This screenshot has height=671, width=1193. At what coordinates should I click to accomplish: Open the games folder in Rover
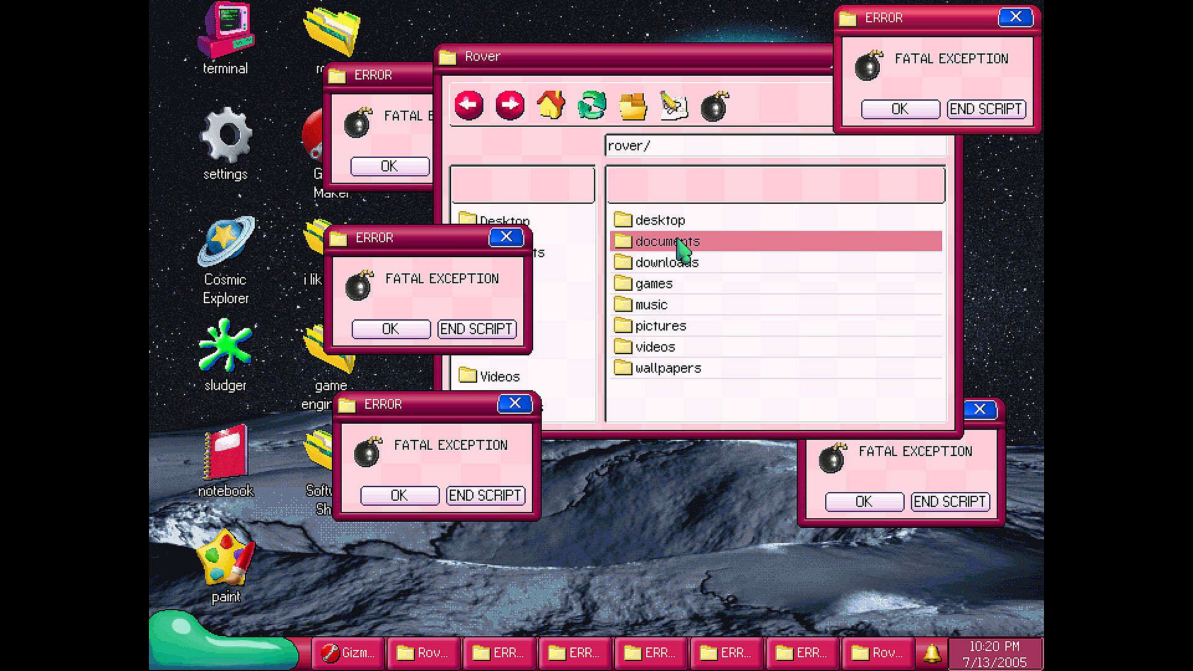(653, 284)
